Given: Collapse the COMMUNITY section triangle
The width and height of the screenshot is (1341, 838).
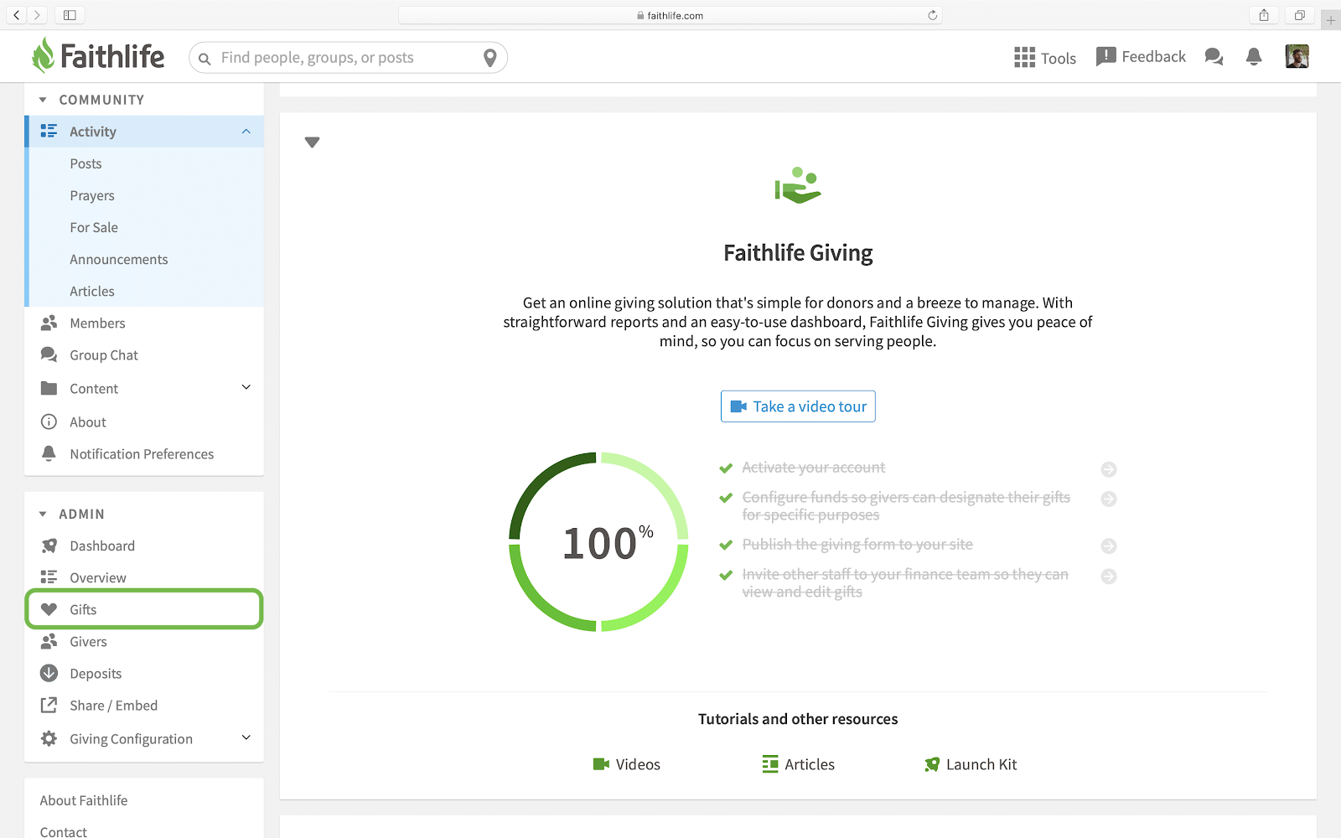Looking at the screenshot, I should click(x=43, y=100).
